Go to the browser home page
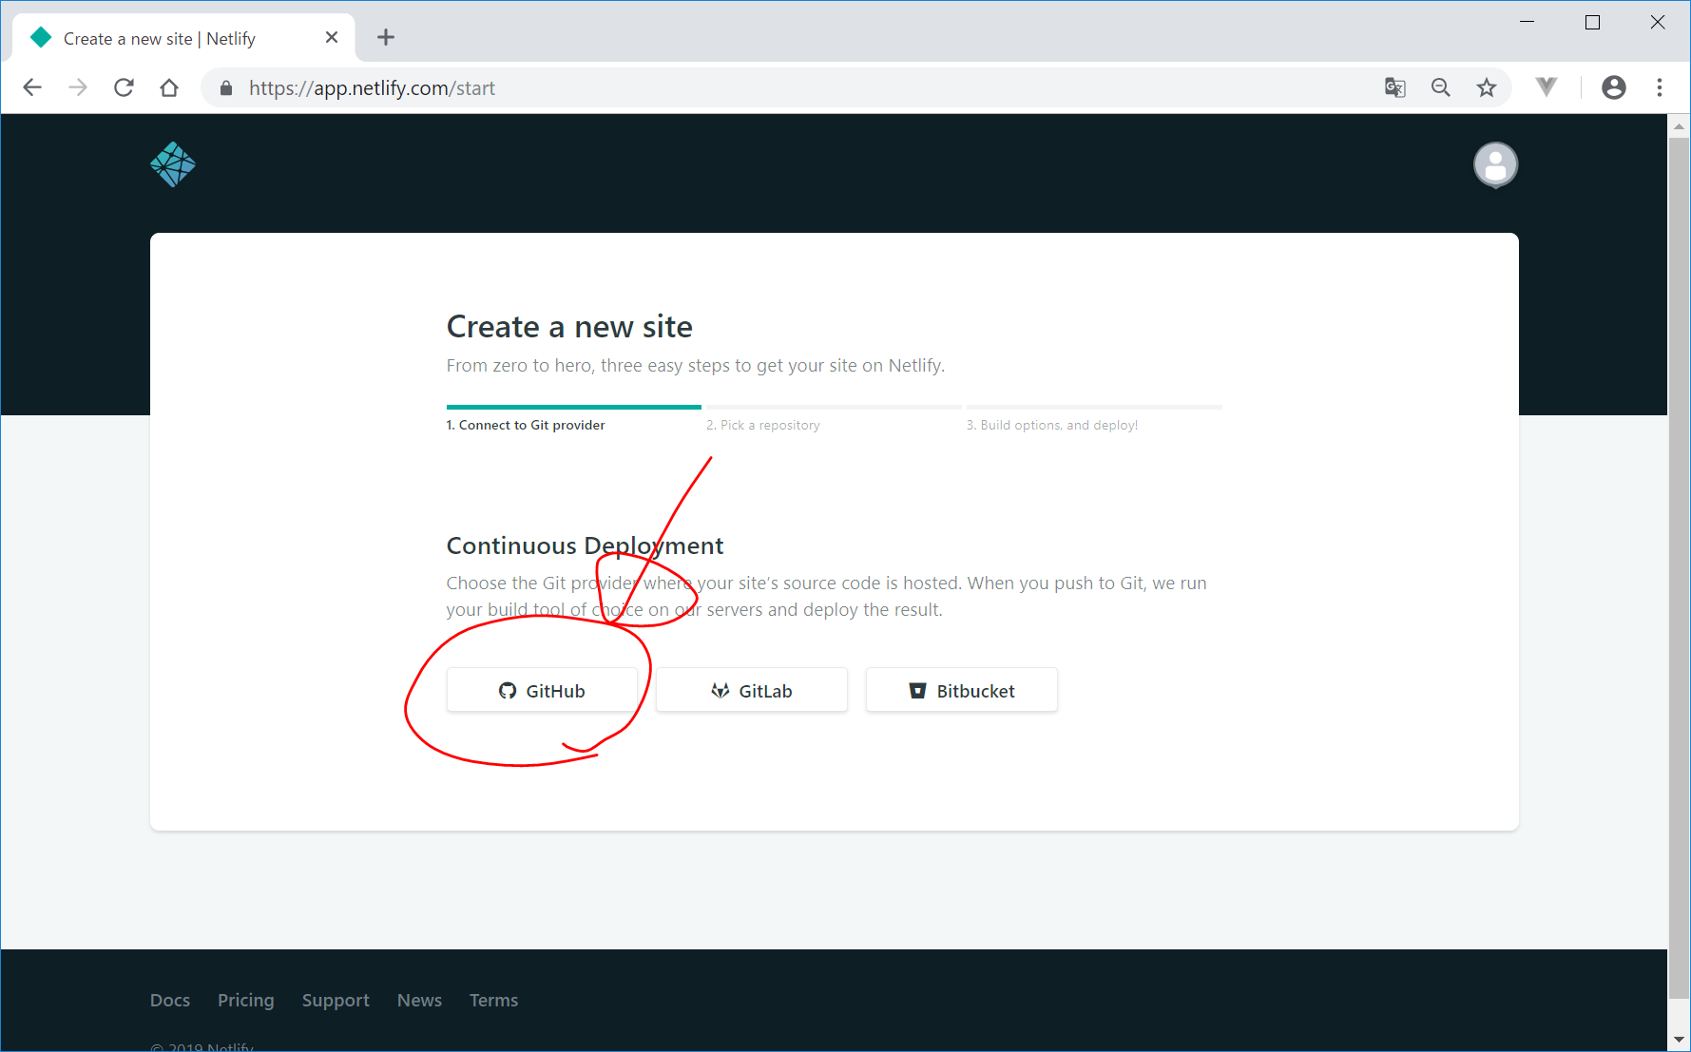Image resolution: width=1691 pixels, height=1052 pixels. (x=169, y=87)
